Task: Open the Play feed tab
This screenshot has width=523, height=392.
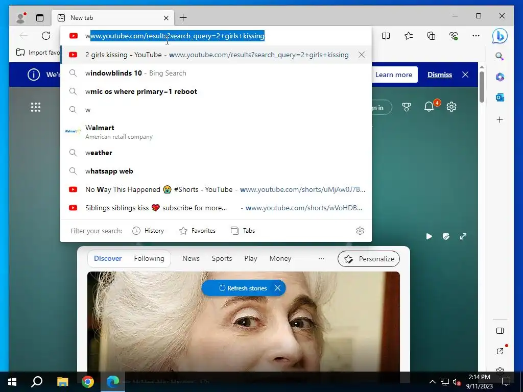Action: (x=250, y=258)
